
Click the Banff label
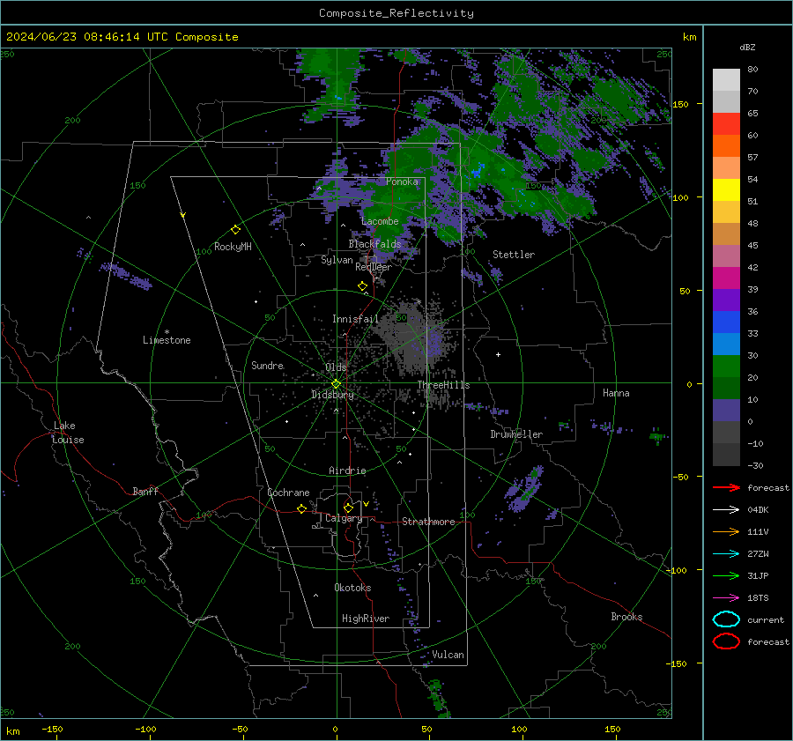pos(145,491)
